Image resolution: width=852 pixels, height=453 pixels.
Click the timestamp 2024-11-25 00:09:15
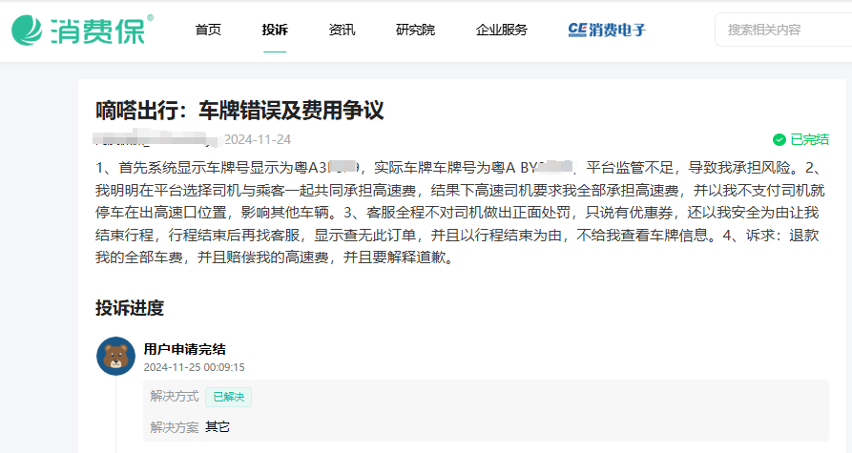pos(194,367)
